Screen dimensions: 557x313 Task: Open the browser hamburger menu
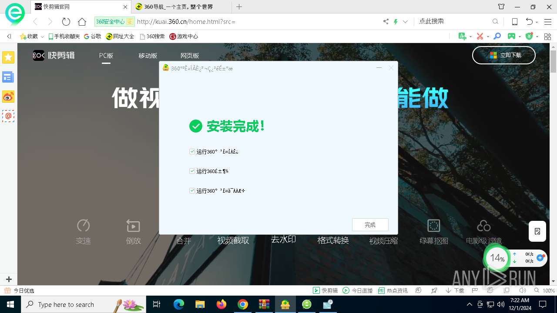(x=547, y=21)
